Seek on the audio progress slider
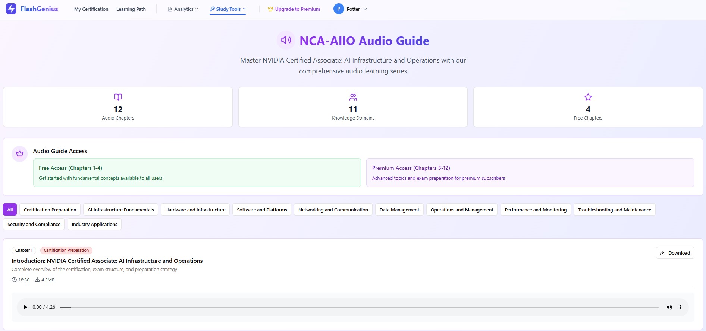This screenshot has height=331, width=706. (x=360, y=307)
